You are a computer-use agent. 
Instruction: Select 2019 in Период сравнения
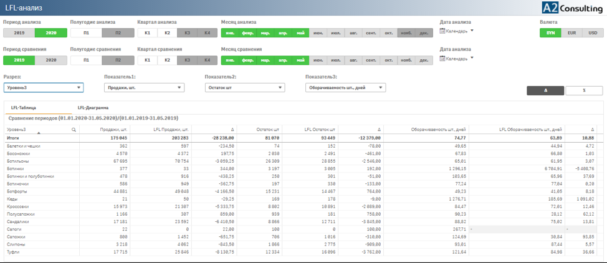(x=19, y=60)
